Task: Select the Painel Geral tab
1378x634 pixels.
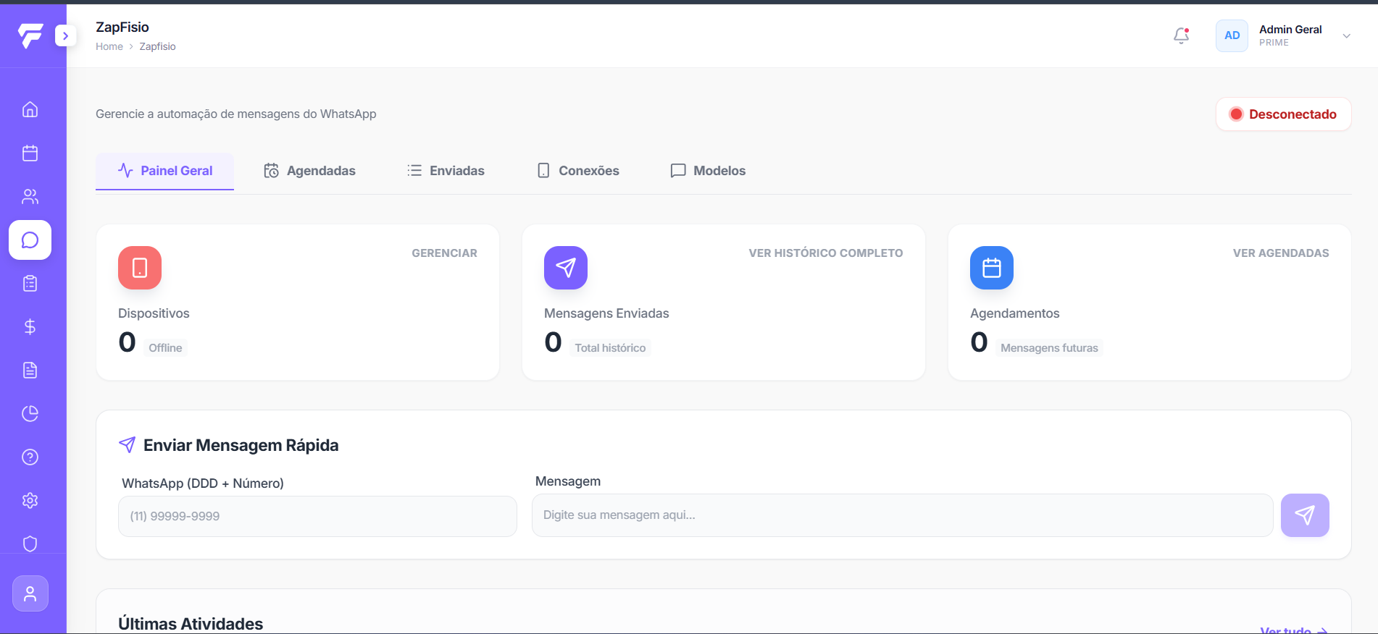Action: 164,171
